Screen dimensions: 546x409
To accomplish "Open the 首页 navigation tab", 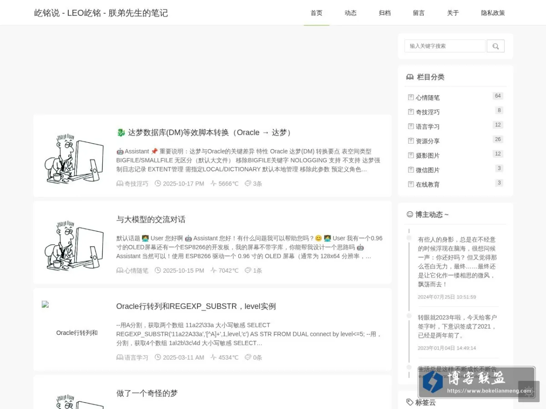I will pyautogui.click(x=316, y=13).
